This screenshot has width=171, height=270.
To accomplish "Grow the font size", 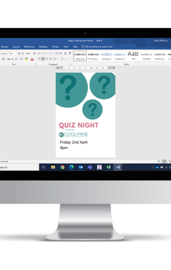I will [x=19, y=53].
